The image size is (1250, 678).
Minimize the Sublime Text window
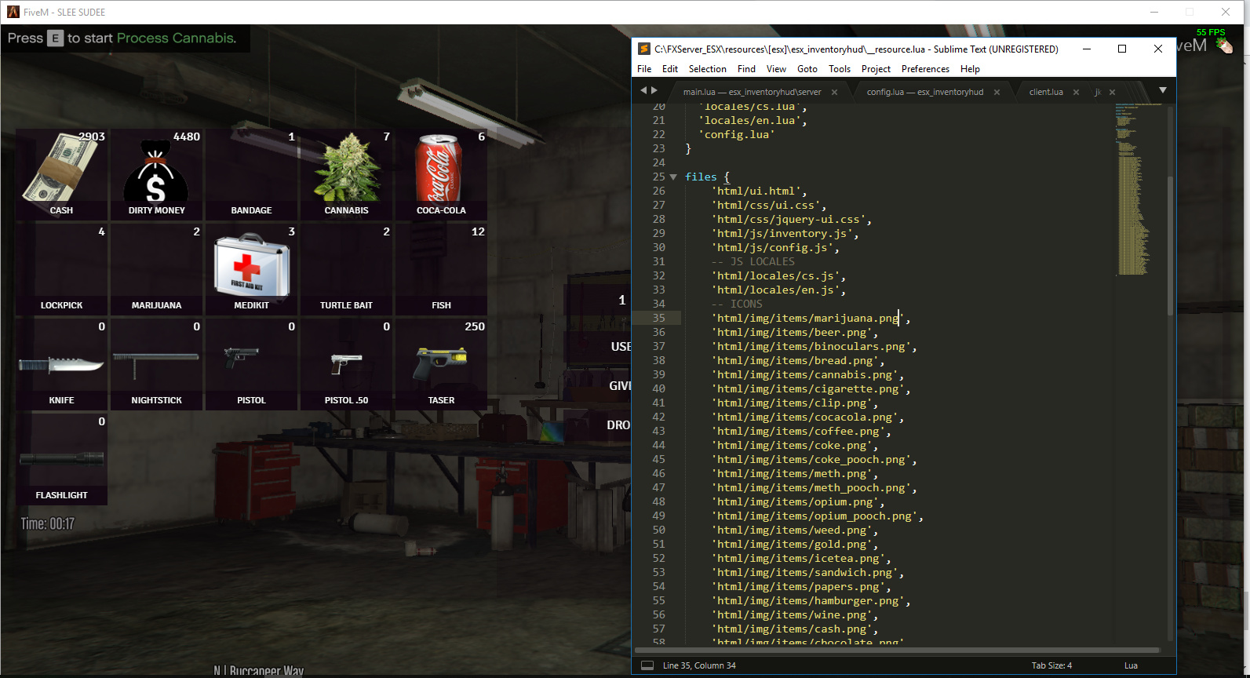click(x=1087, y=49)
